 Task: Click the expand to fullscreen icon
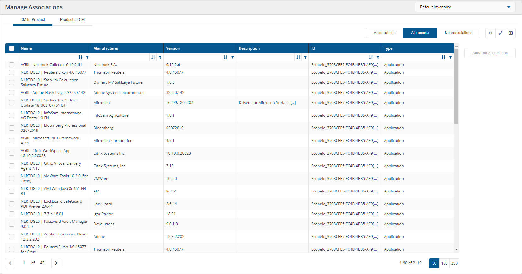[x=501, y=33]
